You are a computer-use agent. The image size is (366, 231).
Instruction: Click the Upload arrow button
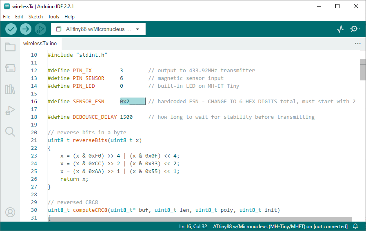pyautogui.click(x=26, y=29)
